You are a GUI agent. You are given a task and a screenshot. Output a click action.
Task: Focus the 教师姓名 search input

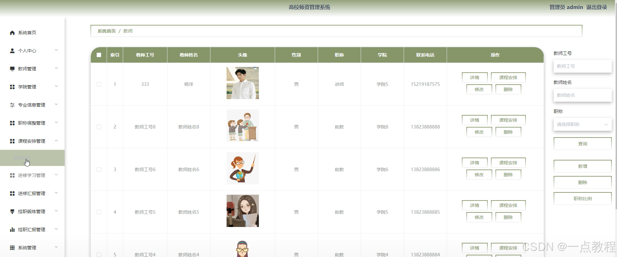point(582,95)
